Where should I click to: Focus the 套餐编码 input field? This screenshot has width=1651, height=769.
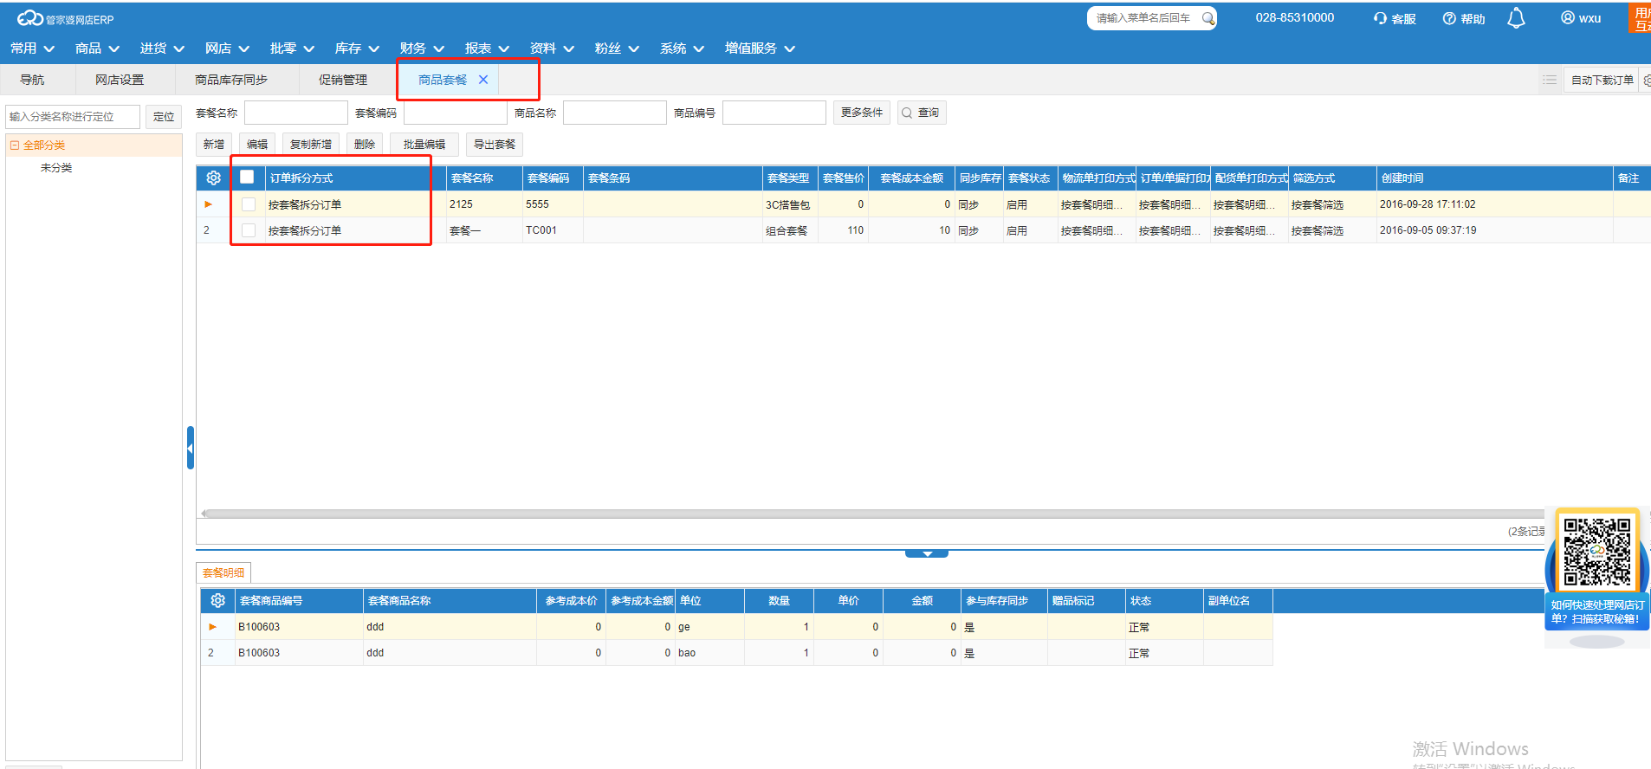tap(456, 113)
